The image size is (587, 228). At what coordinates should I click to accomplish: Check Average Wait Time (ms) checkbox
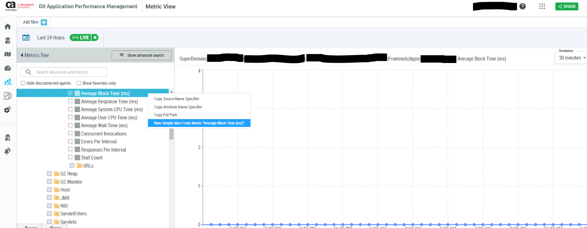[70, 126]
